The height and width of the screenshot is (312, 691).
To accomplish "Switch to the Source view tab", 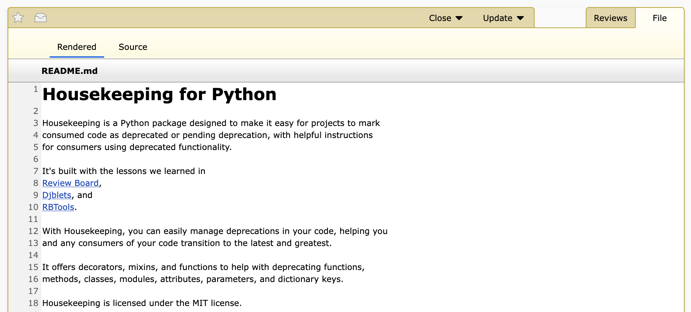I will coord(133,47).
